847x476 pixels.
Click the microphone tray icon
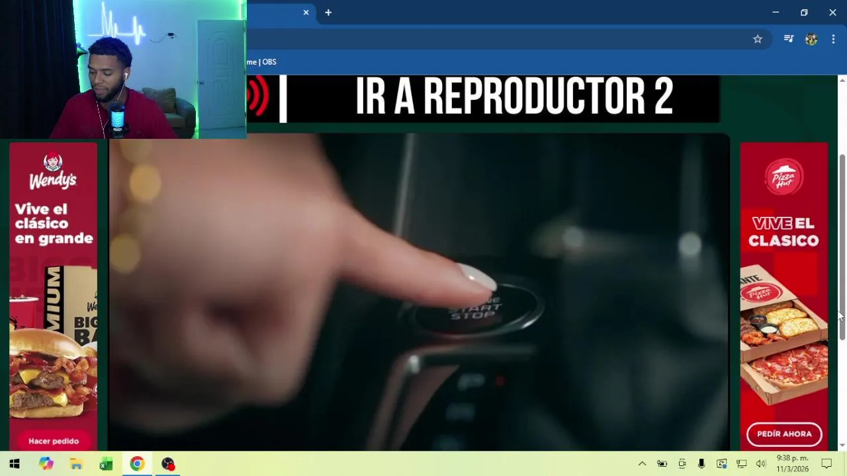coord(701,464)
